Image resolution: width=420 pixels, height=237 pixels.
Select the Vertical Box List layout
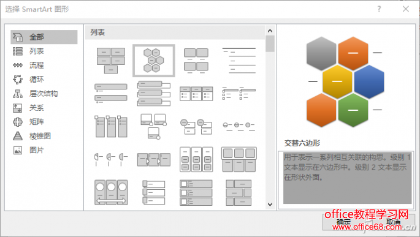pyautogui.click(x=154, y=93)
